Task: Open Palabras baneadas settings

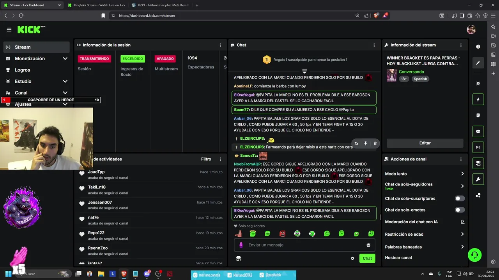Action: click(425, 247)
